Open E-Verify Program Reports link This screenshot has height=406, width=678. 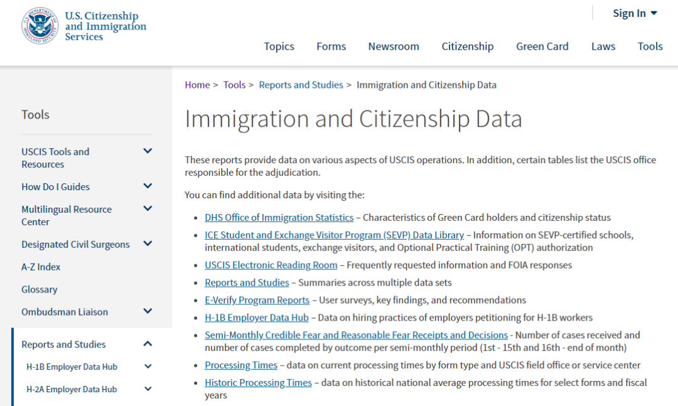(x=257, y=300)
